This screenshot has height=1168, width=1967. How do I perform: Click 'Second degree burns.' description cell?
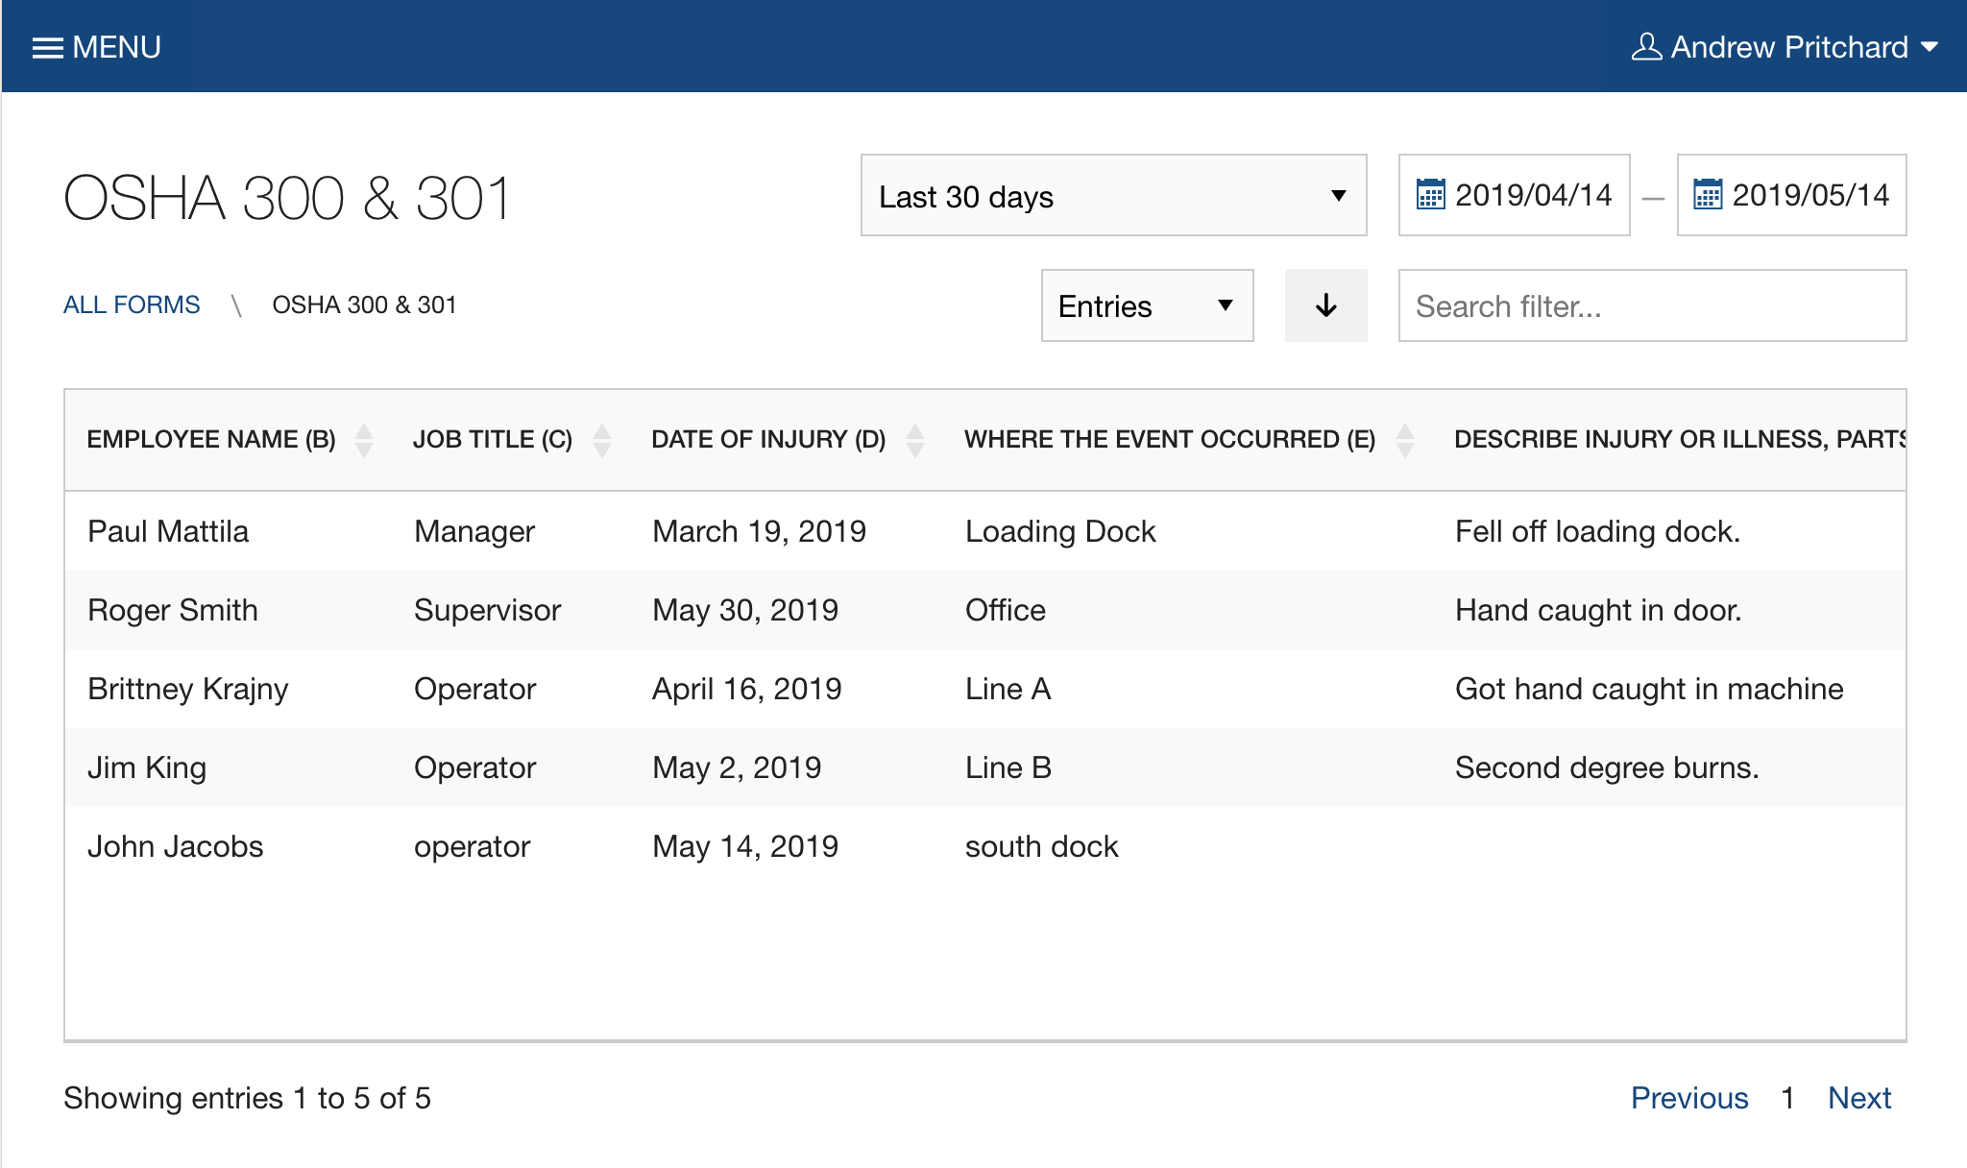point(1607,767)
